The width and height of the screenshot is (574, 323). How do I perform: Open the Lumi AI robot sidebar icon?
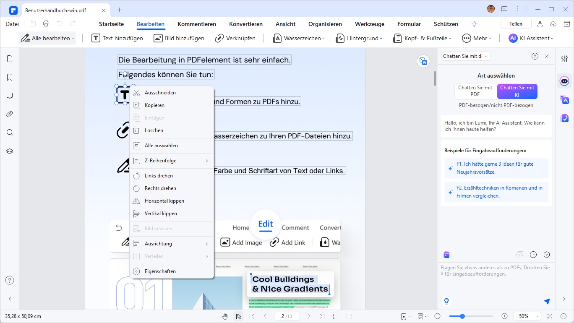point(564,81)
